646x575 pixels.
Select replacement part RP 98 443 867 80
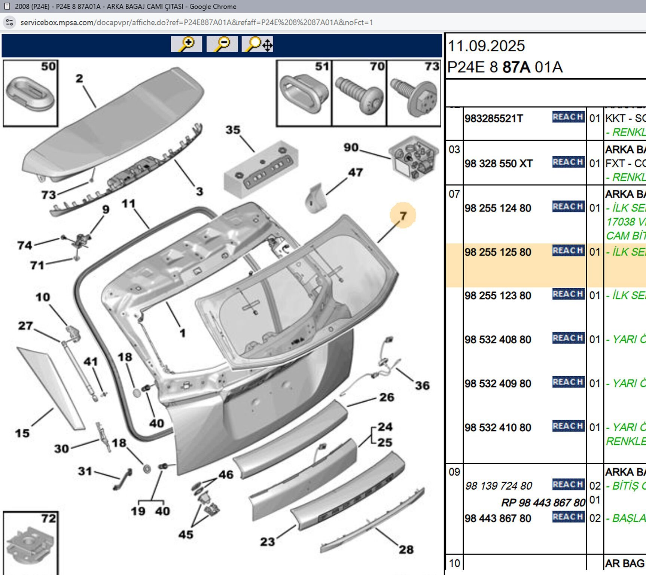click(543, 502)
